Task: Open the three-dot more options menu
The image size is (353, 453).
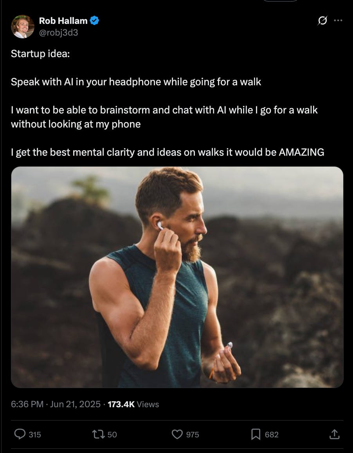Action: (338, 20)
